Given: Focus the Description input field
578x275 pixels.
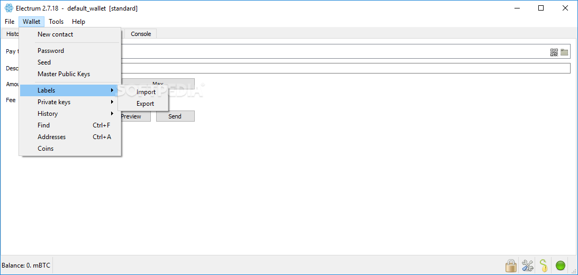Looking at the screenshot, I should (346, 68).
